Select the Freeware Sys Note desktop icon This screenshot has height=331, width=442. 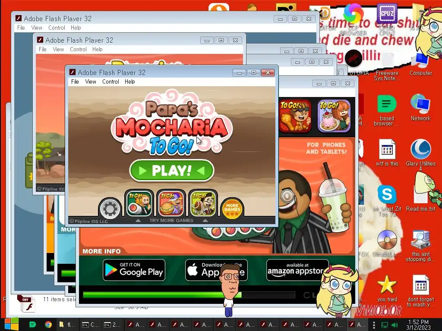pos(387,67)
